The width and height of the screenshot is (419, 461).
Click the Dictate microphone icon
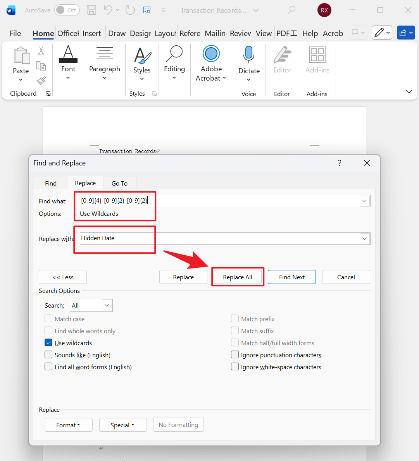249,55
